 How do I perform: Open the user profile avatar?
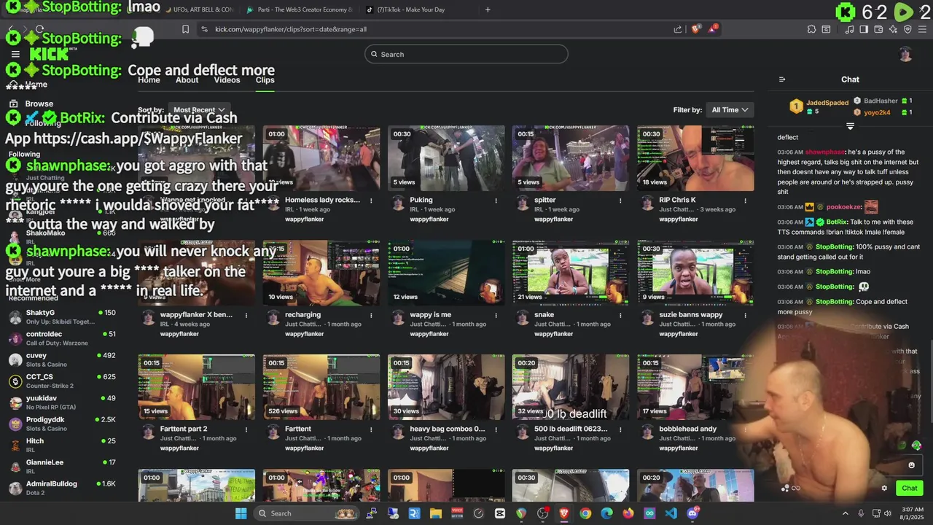coord(905,54)
